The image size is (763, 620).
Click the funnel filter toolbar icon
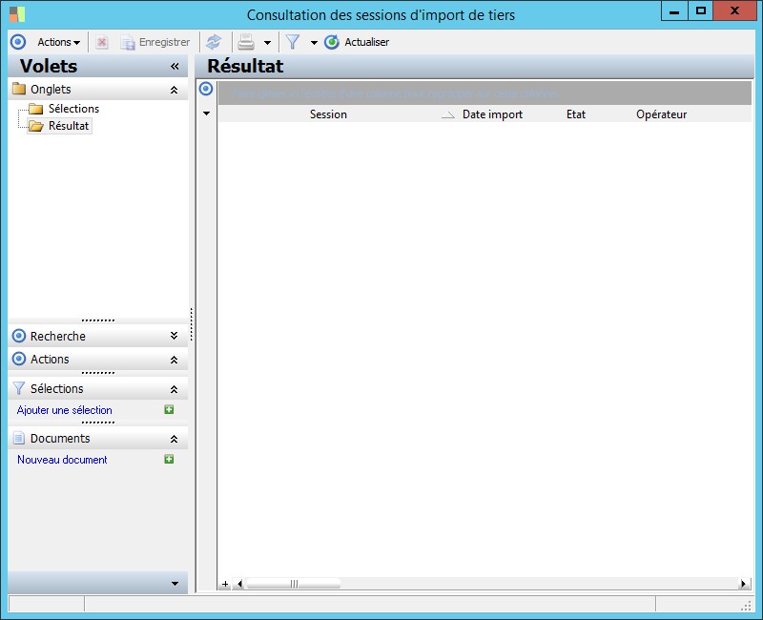tap(293, 42)
